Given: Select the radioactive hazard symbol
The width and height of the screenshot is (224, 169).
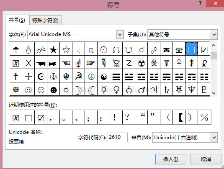Looking at the screenshot, I should [x=142, y=63].
